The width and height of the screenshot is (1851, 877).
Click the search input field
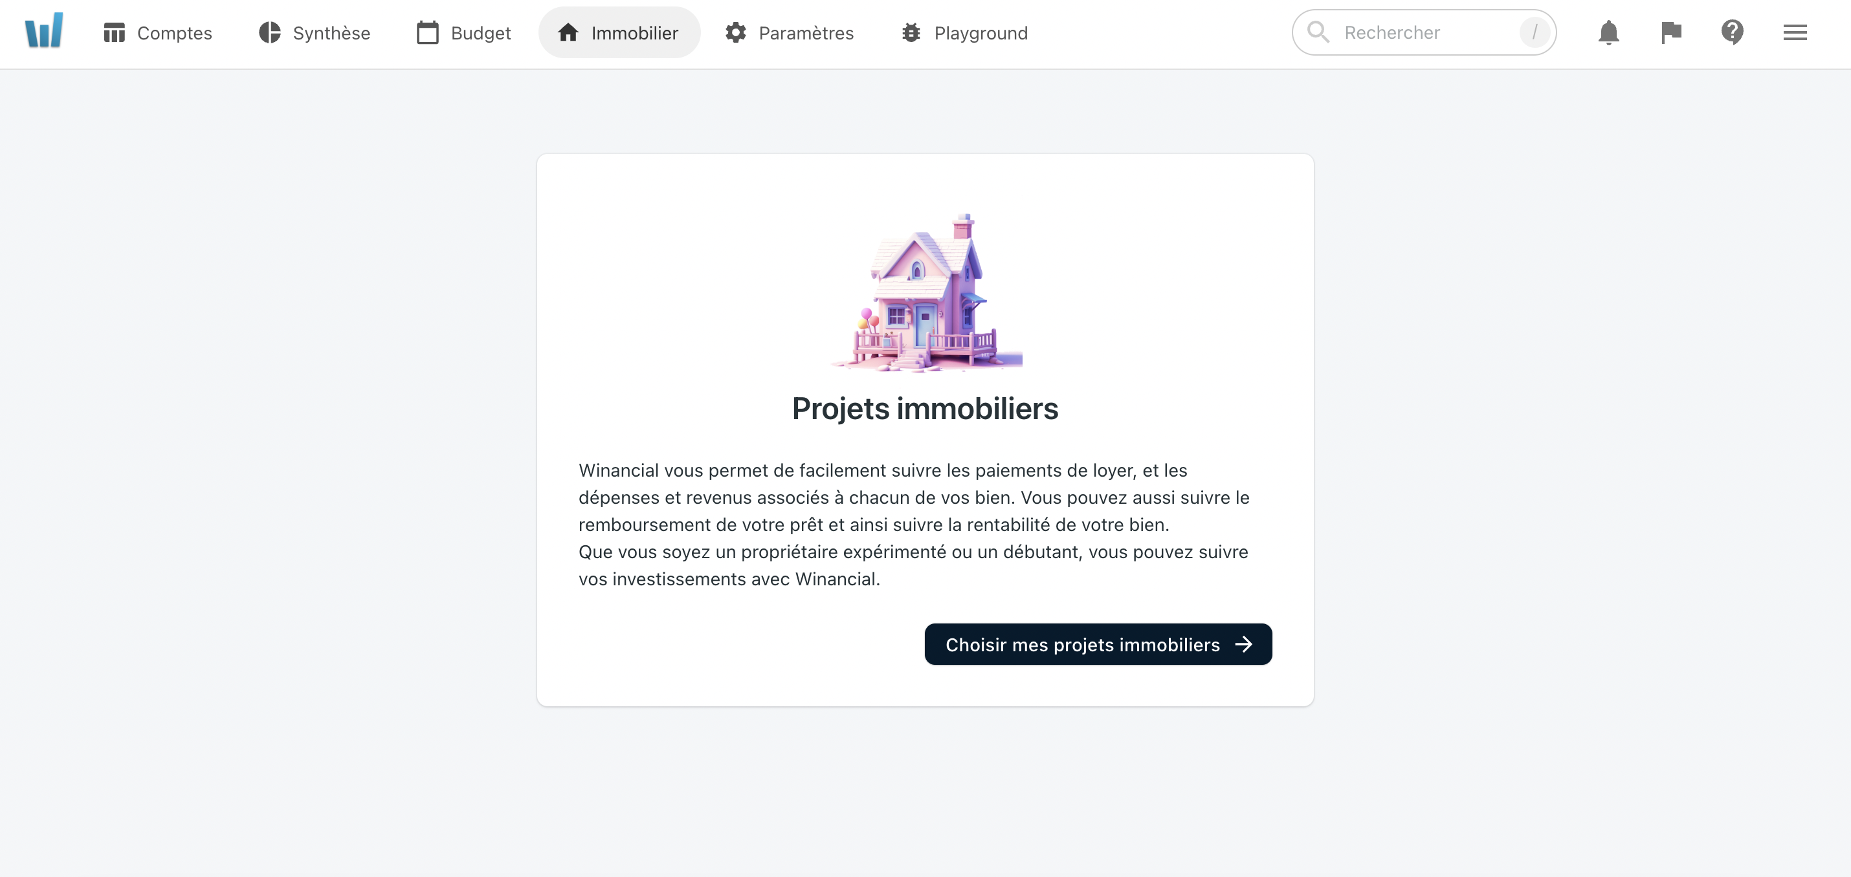point(1424,32)
